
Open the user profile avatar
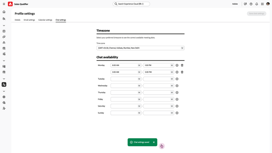coord(268,4)
